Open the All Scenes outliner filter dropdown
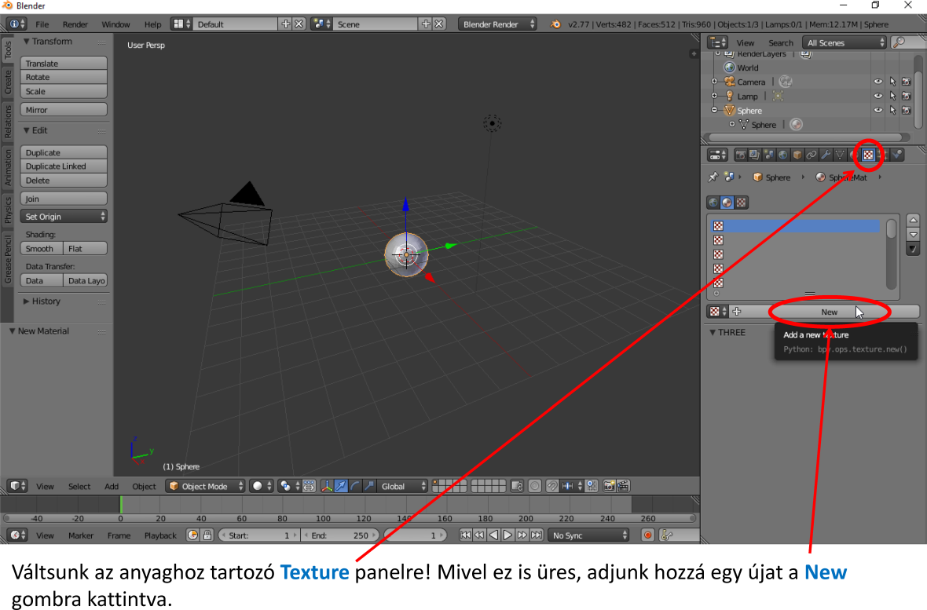 [x=845, y=42]
